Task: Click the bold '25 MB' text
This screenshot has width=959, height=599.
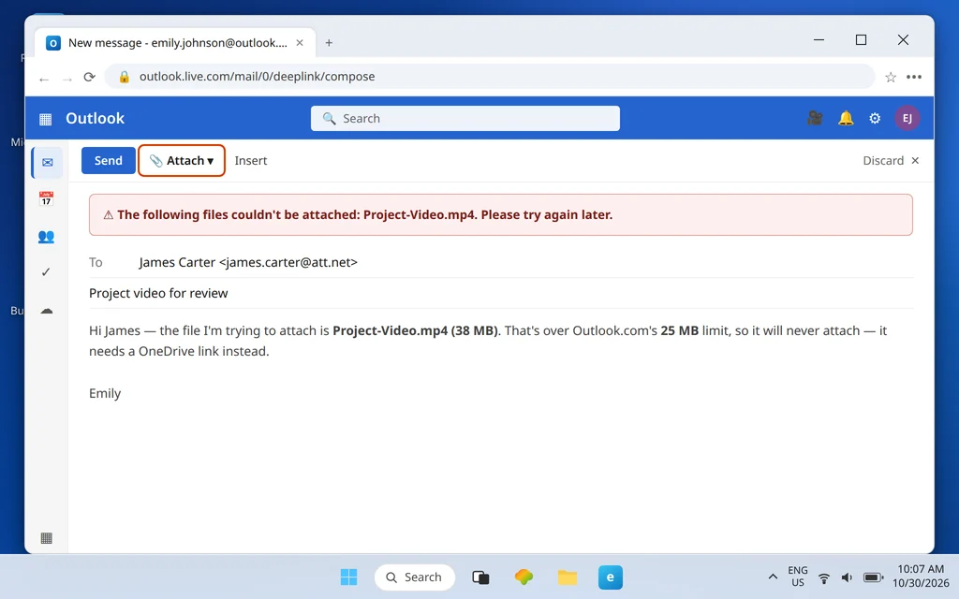Action: pos(680,330)
